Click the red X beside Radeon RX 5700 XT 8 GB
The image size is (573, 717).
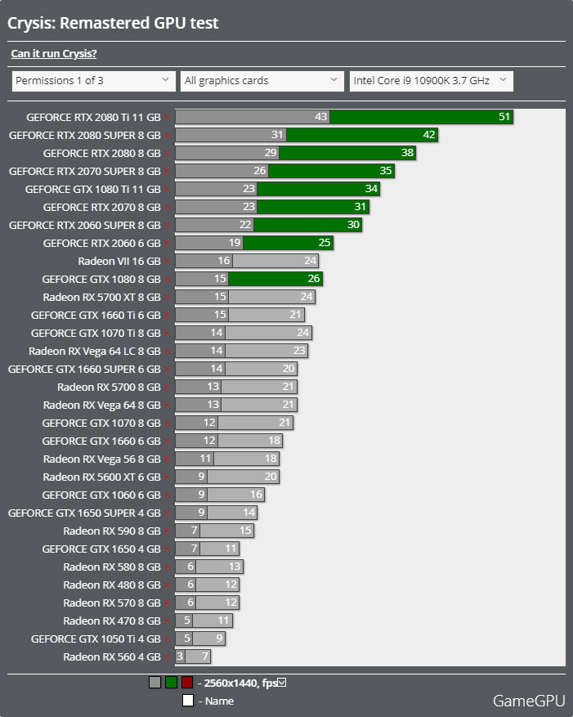[167, 298]
